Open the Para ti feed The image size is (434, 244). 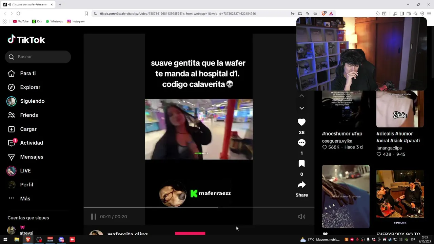[x=28, y=73]
